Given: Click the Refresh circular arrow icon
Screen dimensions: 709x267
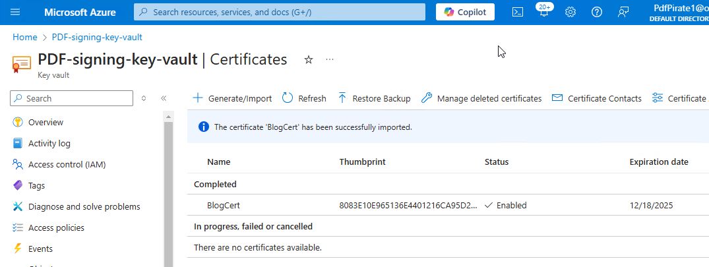Looking at the screenshot, I should 288,98.
